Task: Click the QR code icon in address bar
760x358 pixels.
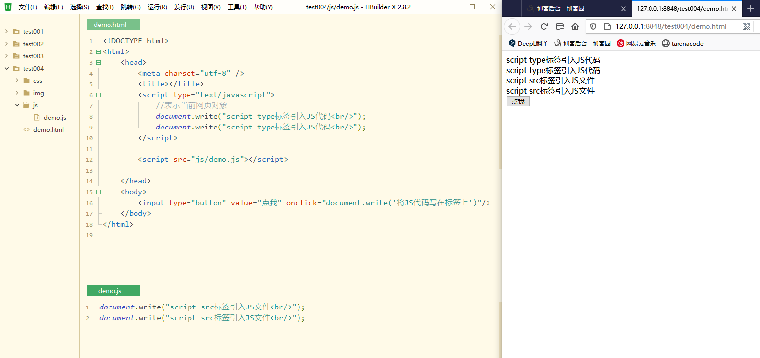Action: click(x=746, y=26)
